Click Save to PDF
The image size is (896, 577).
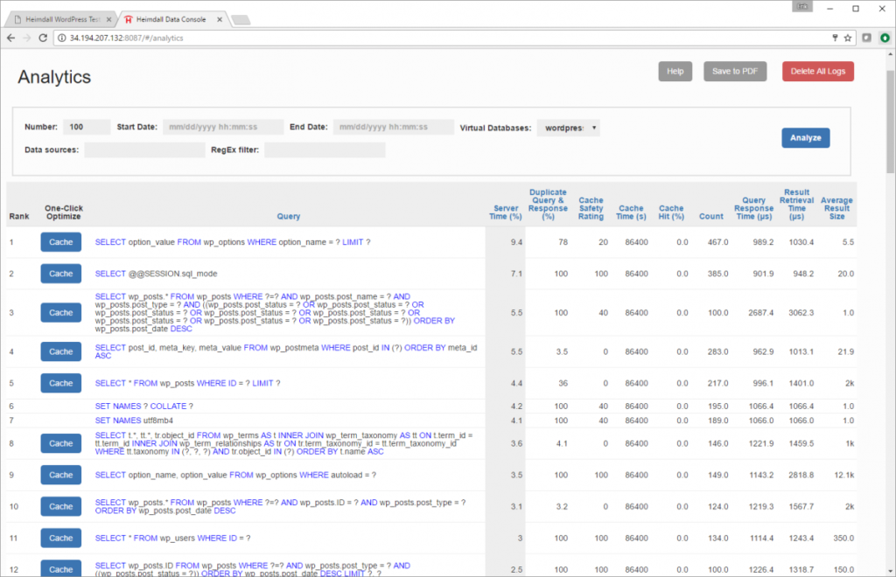735,72
